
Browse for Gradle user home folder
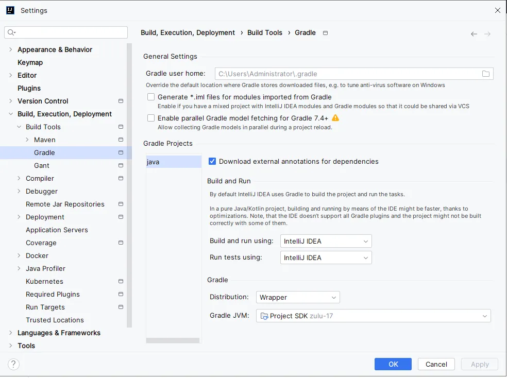[486, 74]
